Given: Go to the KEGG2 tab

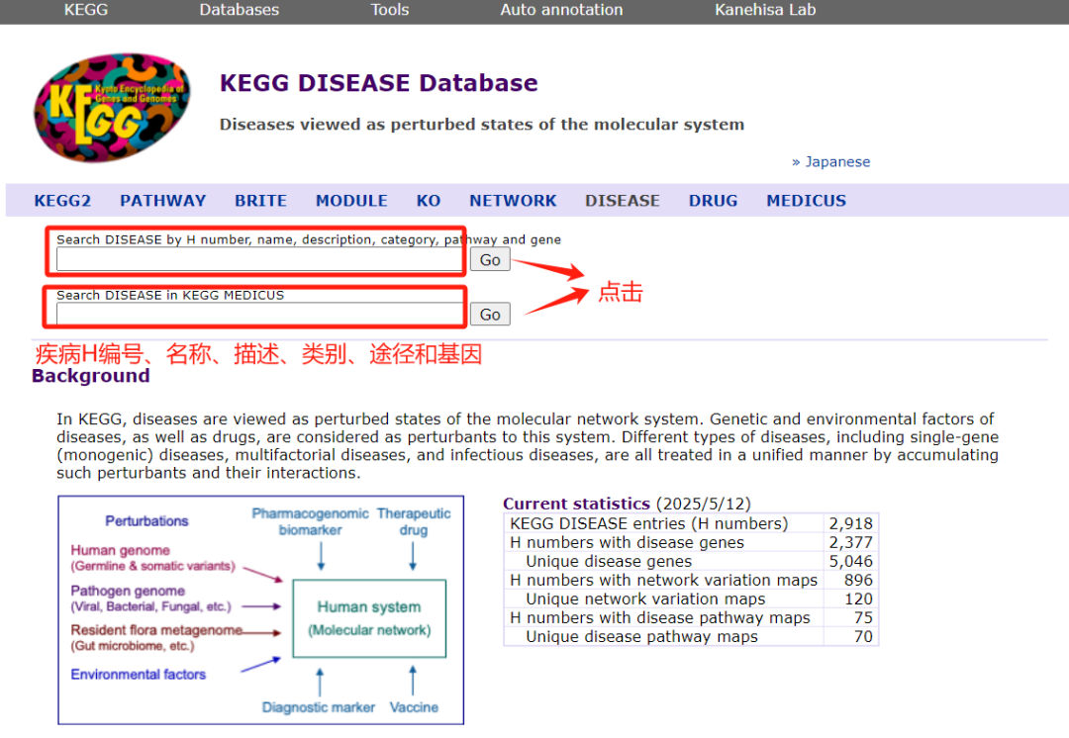Looking at the screenshot, I should pos(62,201).
